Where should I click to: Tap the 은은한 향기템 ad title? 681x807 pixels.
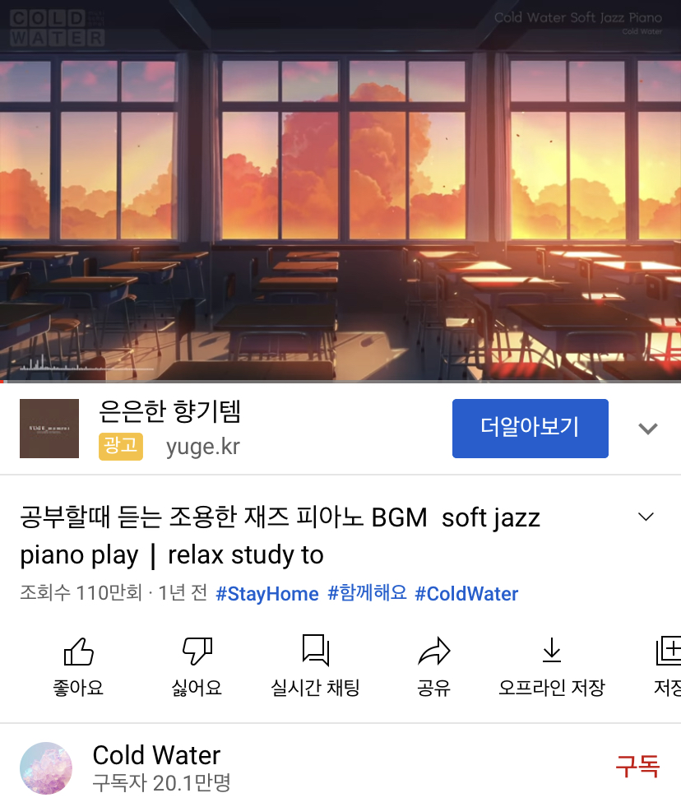[x=170, y=410]
